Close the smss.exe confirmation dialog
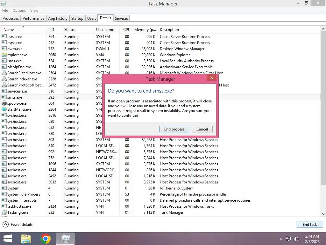The width and height of the screenshot is (326, 245). pyautogui.click(x=212, y=78)
